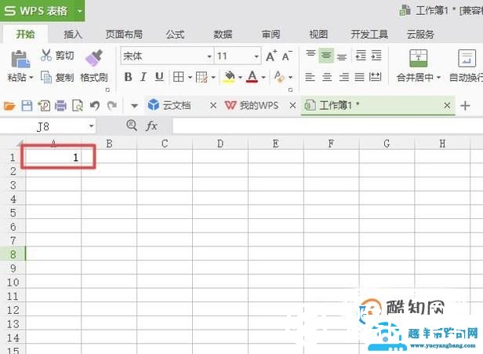Viewport: 483px width, 354px height.
Task: Select column D header
Action: pos(220,144)
